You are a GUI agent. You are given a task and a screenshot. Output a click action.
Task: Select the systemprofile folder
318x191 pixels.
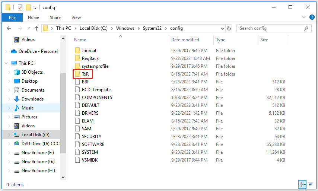pos(95,66)
